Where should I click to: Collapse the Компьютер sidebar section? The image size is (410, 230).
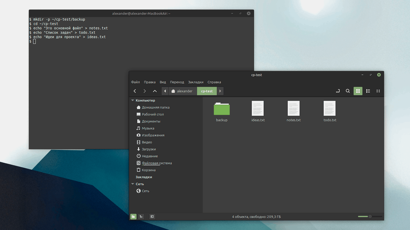tap(133, 100)
